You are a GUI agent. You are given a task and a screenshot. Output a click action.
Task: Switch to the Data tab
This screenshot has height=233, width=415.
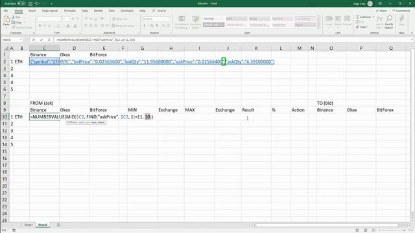click(x=85, y=10)
